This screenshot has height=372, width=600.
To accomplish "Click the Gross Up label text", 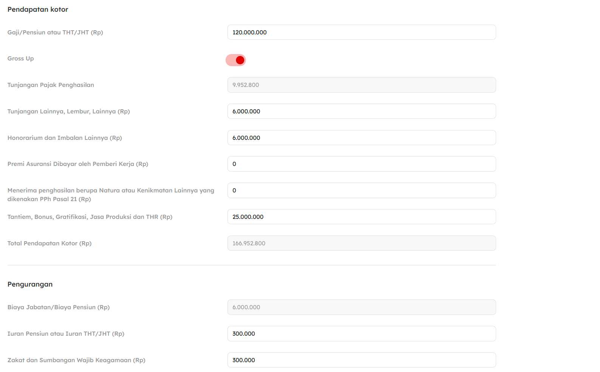I will (x=21, y=59).
